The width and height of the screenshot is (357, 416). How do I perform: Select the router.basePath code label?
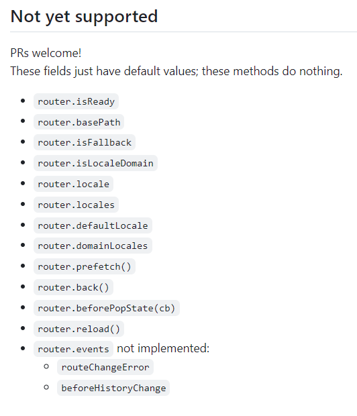pyautogui.click(x=79, y=122)
